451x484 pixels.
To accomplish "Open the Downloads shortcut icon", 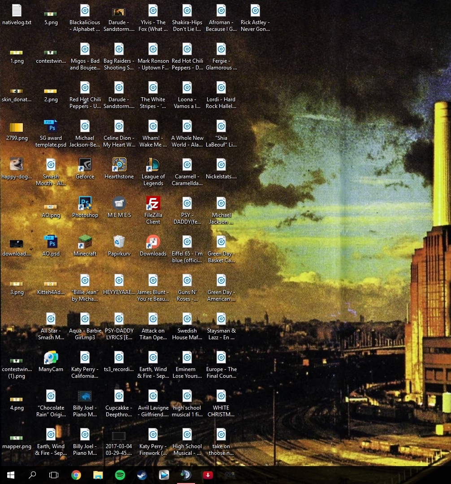I will (153, 246).
